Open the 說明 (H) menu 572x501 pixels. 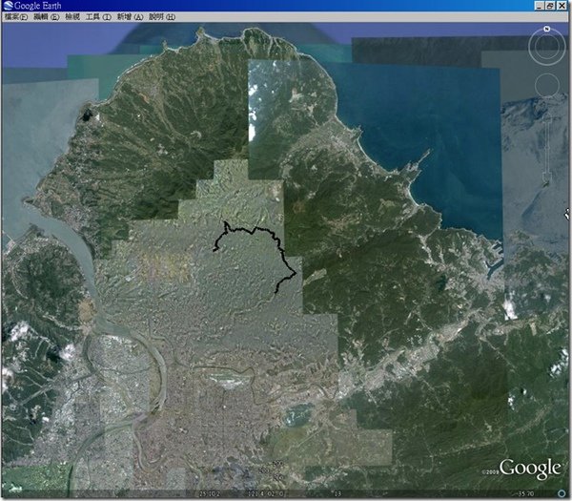pyautogui.click(x=162, y=17)
